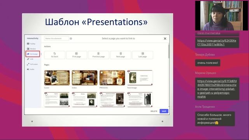
Task: Click the 'Interactivity' sidebar heading
Action: [33, 38]
